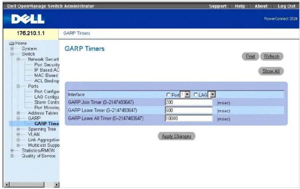Select the VLAN tree item label
The height and width of the screenshot is (189, 300).
coord(34,134)
